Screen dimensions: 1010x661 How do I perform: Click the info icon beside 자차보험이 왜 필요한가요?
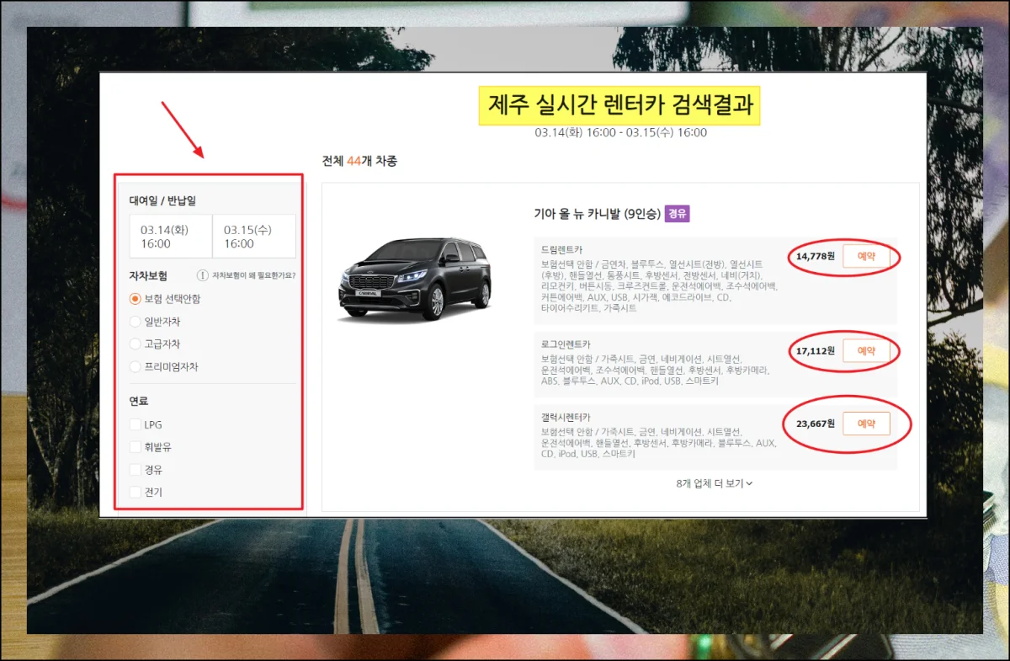click(x=203, y=275)
